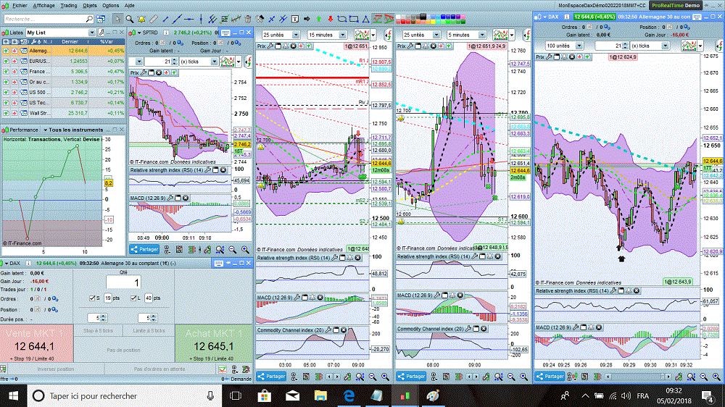Open File Explorer from Windows taskbar

click(320, 396)
